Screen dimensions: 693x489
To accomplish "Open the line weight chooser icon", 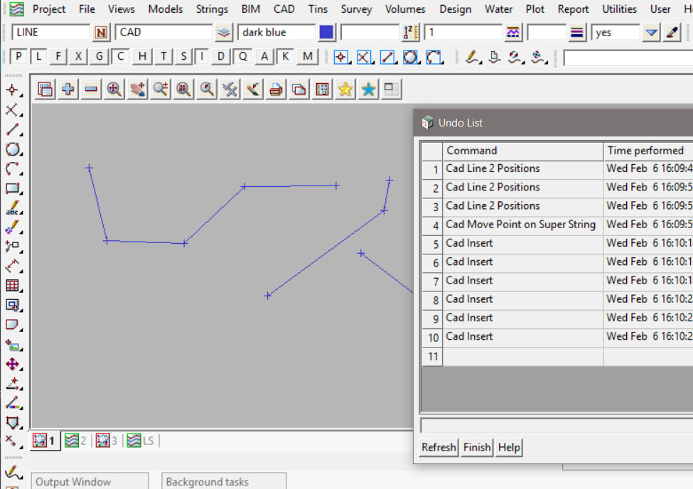I will tap(576, 33).
